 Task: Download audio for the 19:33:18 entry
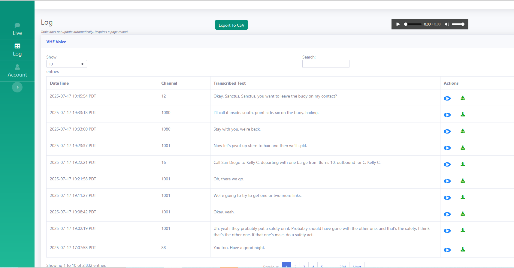coord(463,115)
